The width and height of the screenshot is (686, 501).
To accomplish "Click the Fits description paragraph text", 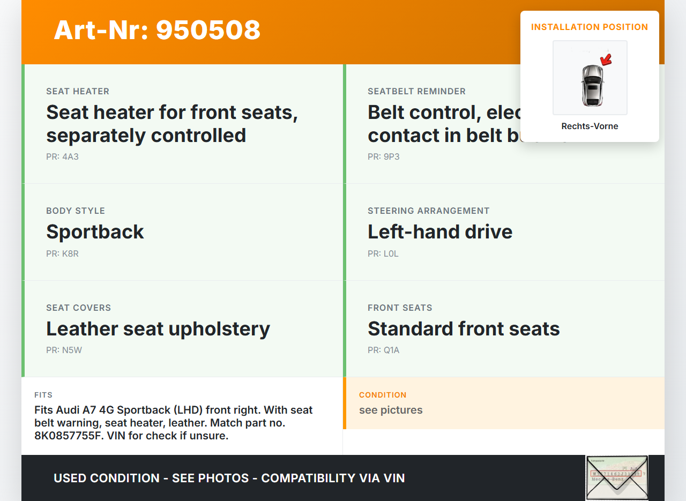I will pos(174,423).
